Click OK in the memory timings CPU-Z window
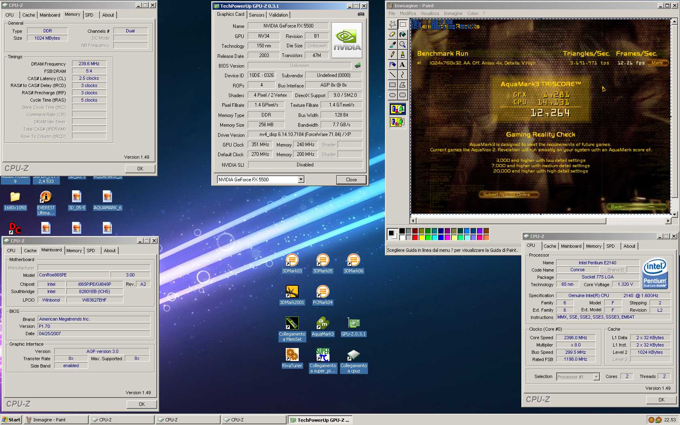 [x=140, y=169]
